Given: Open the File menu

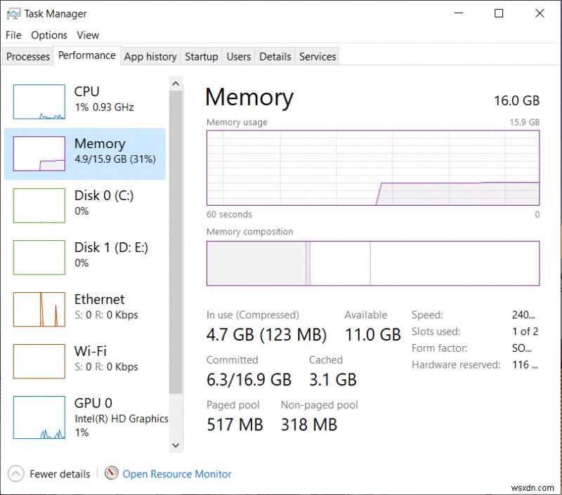Looking at the screenshot, I should pos(13,35).
